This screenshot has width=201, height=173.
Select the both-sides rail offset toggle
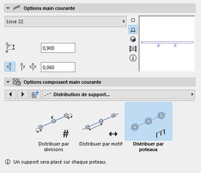point(33,67)
